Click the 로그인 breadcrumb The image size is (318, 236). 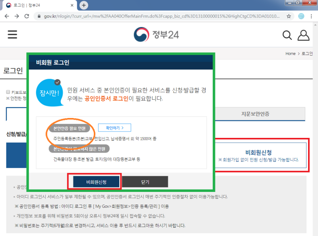tap(307, 54)
